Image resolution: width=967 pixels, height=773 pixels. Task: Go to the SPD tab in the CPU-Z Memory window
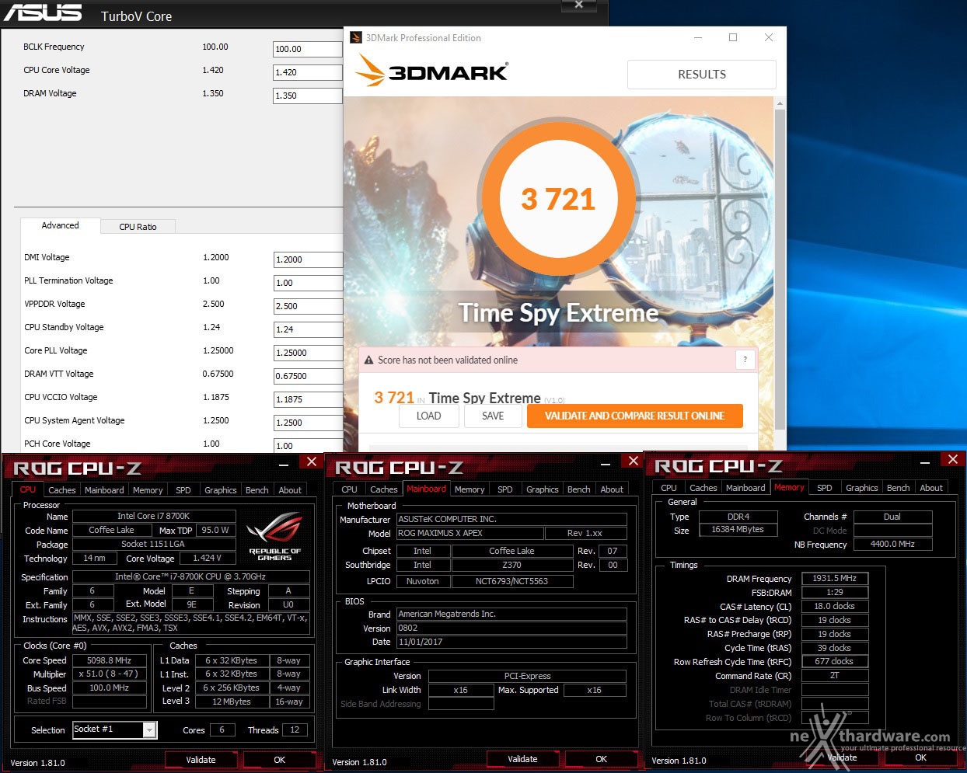825,488
